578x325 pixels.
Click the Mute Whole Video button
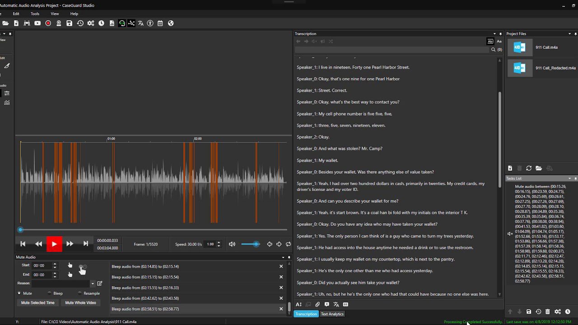click(x=80, y=303)
